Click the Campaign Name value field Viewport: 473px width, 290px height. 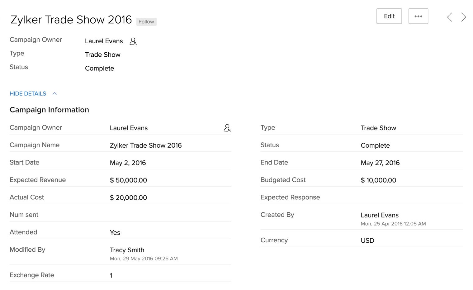145,145
